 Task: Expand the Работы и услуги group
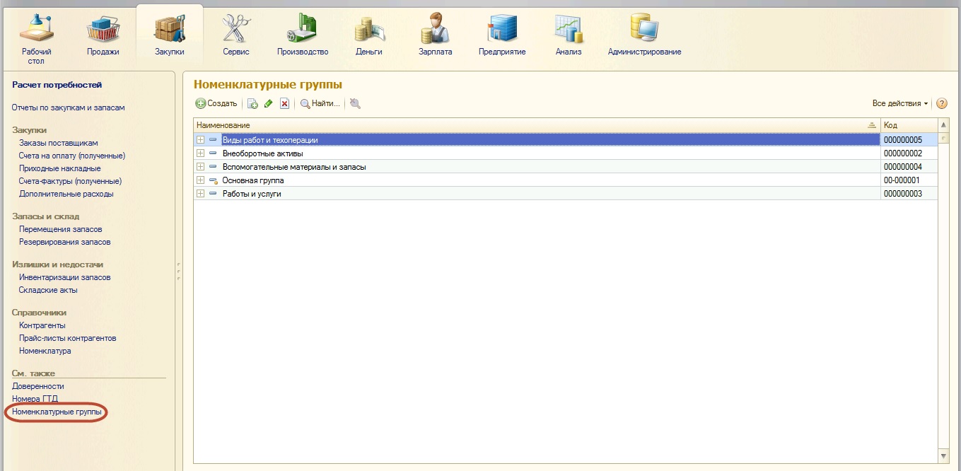tap(201, 194)
